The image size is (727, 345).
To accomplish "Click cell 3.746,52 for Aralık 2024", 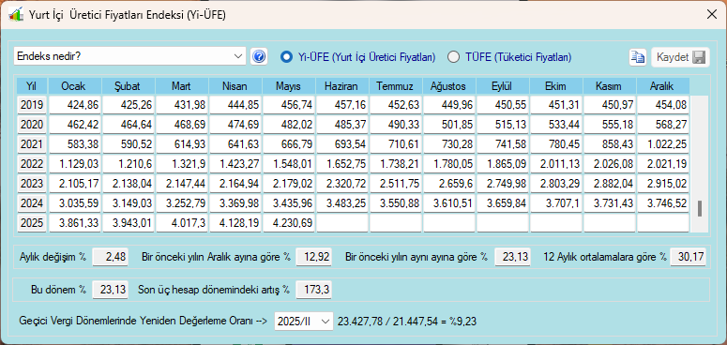I will 663,203.
